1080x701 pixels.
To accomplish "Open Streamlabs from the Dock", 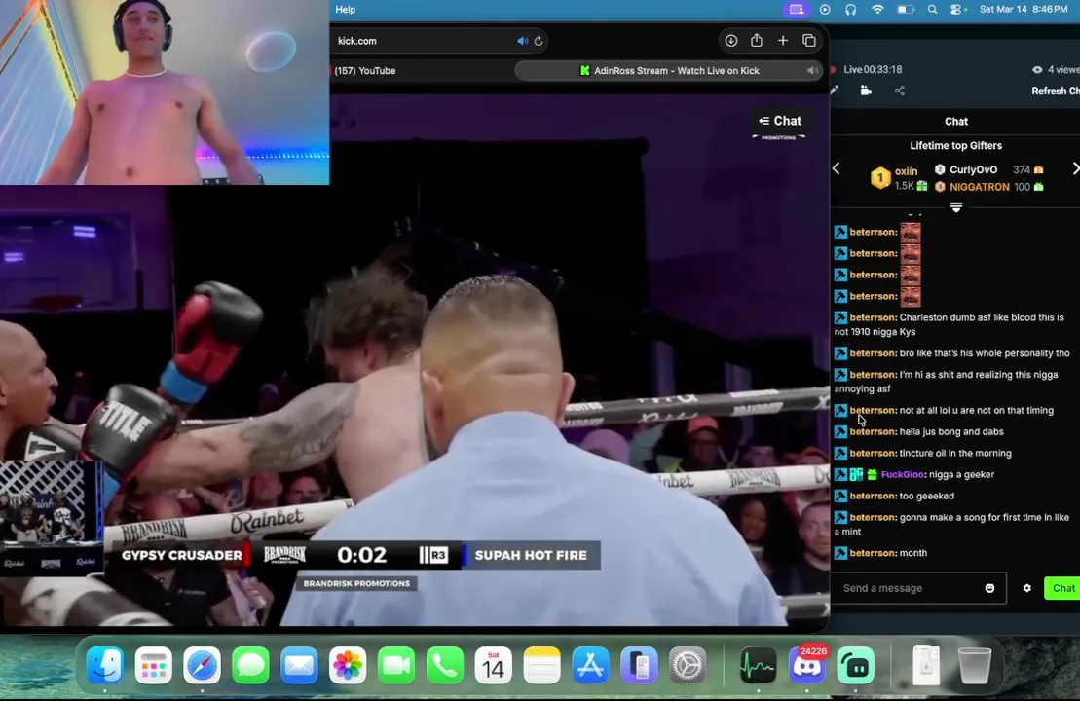I will coord(855,665).
